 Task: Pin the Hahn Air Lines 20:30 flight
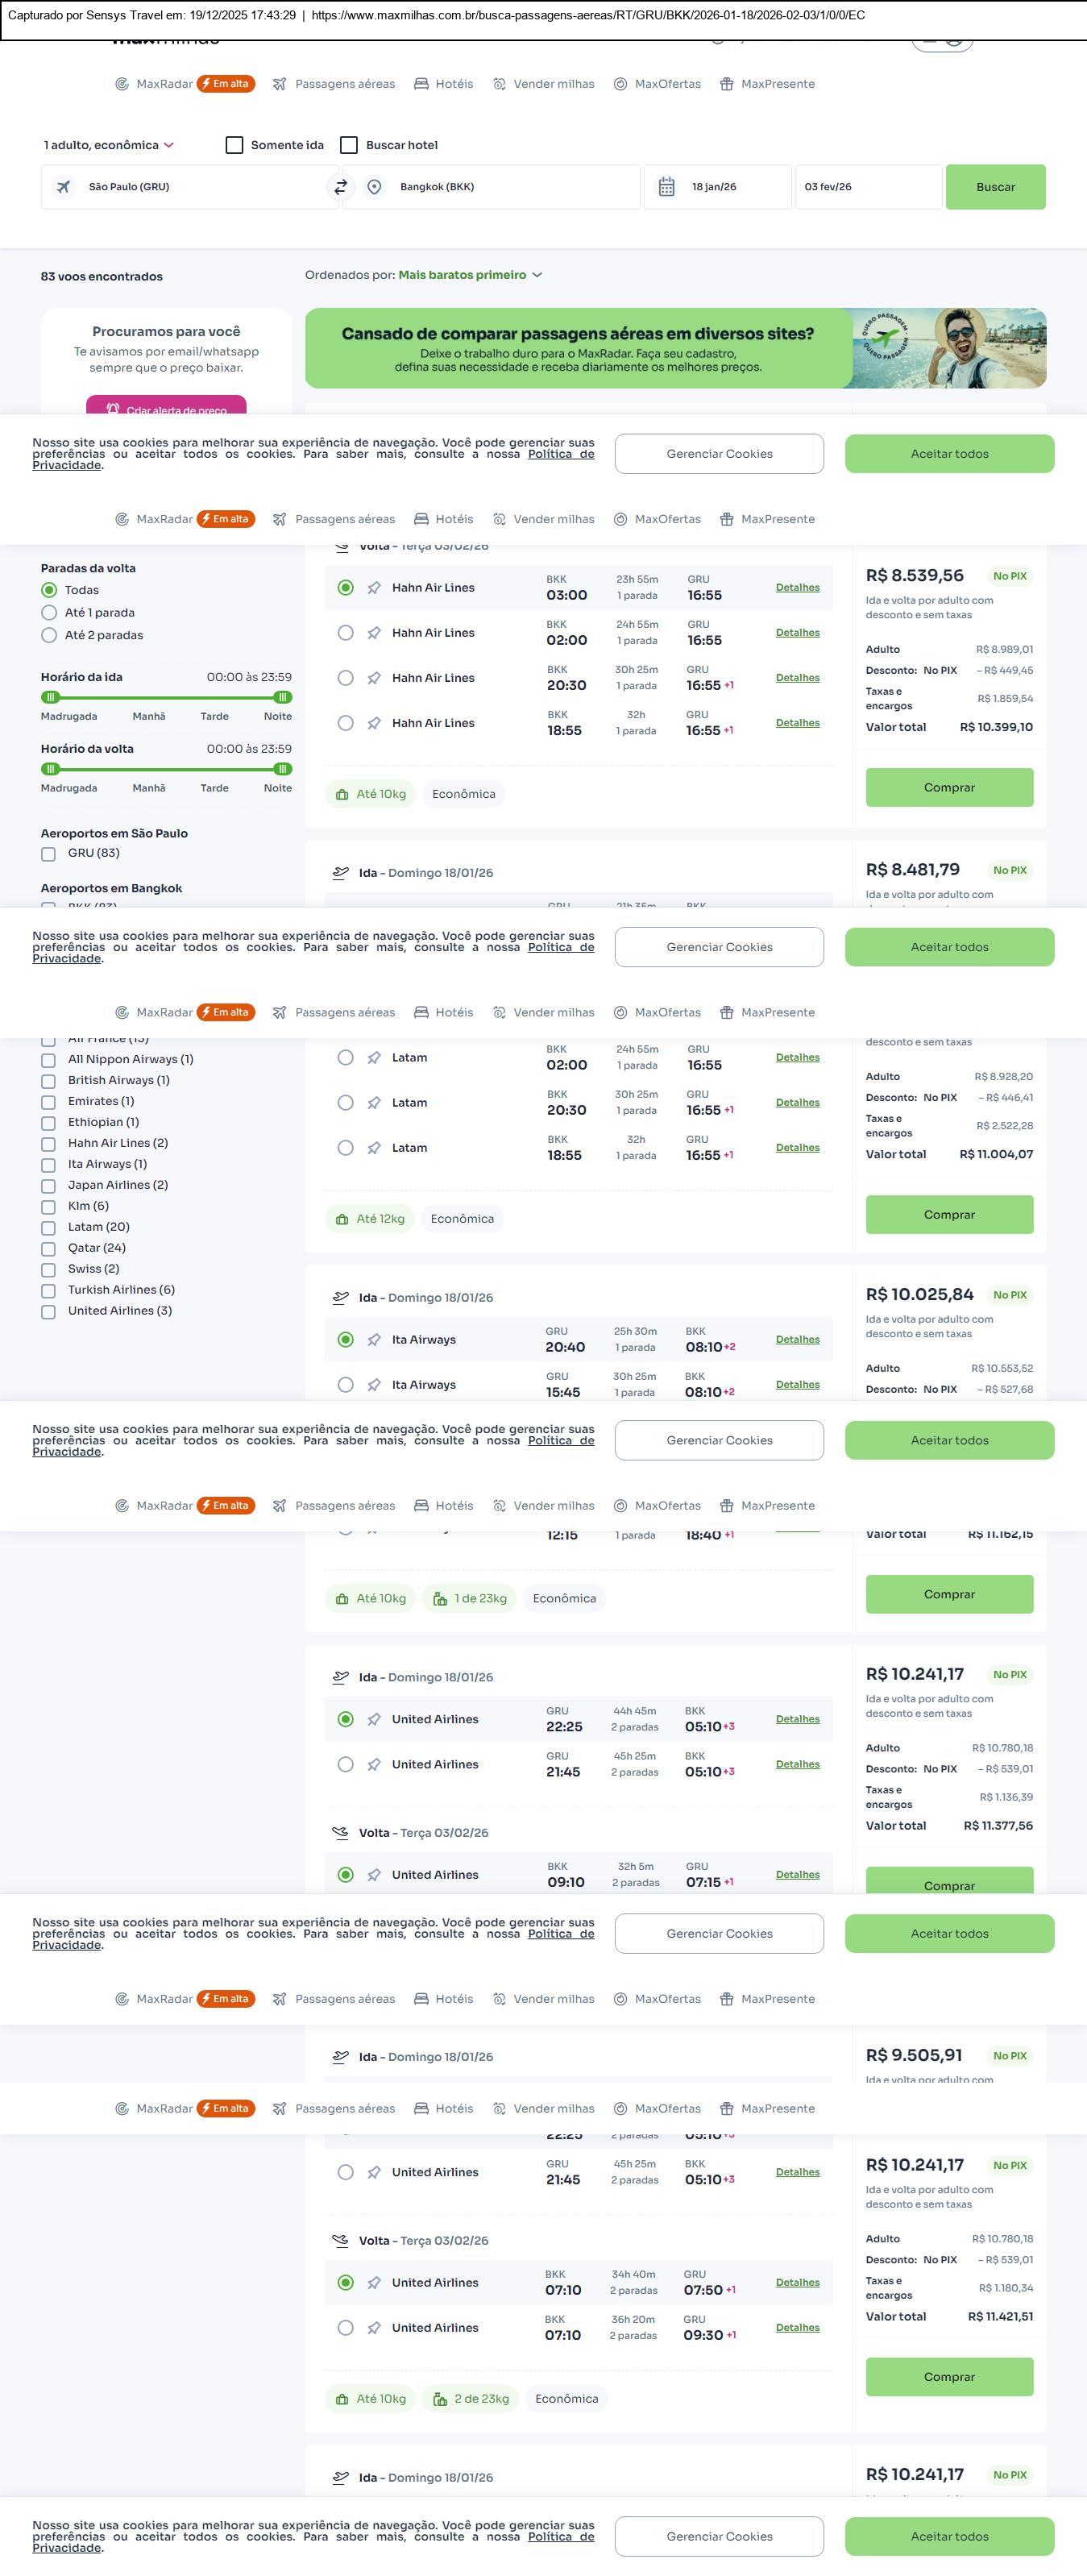374,678
